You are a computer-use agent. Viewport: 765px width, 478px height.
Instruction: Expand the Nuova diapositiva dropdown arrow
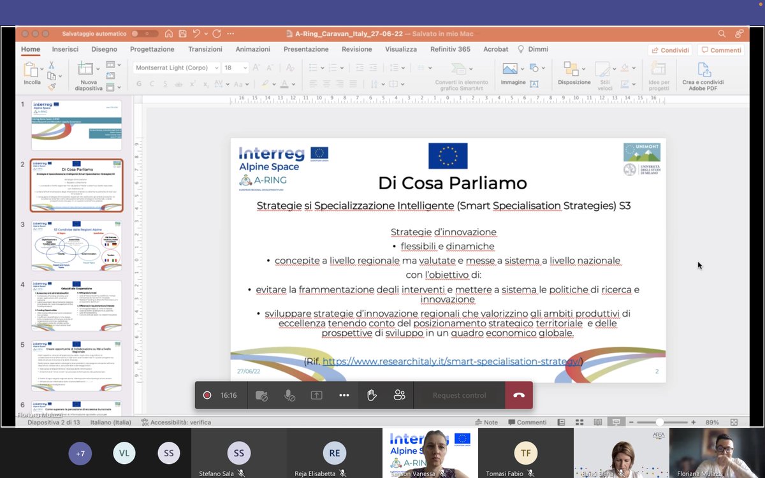tap(99, 68)
